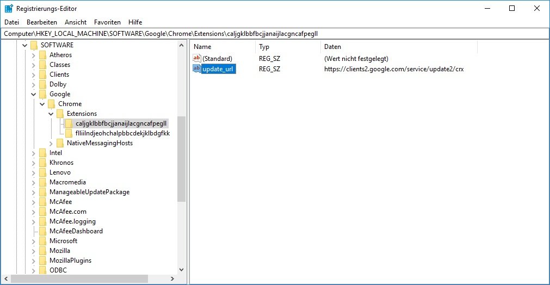Image resolution: width=550 pixels, height=285 pixels.
Task: Click the tree scroll right arrow
Action: click(x=172, y=279)
